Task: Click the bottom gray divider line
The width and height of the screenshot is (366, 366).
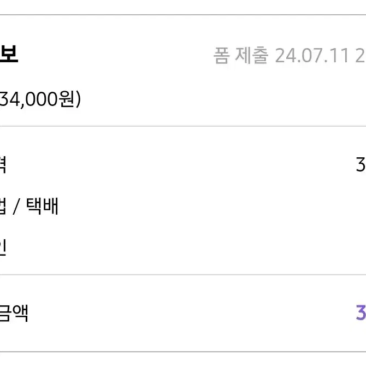Action: (183, 352)
